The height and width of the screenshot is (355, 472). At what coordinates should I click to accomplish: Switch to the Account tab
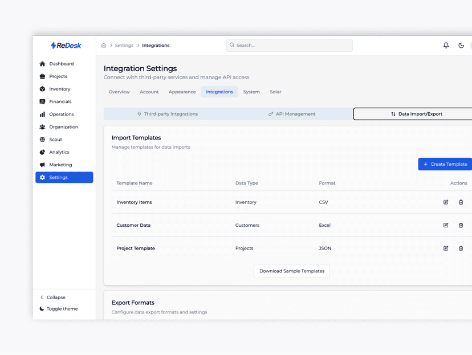(x=149, y=92)
